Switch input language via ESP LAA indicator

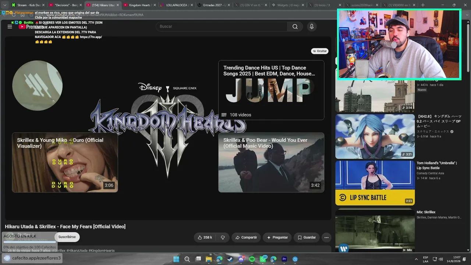(426, 259)
